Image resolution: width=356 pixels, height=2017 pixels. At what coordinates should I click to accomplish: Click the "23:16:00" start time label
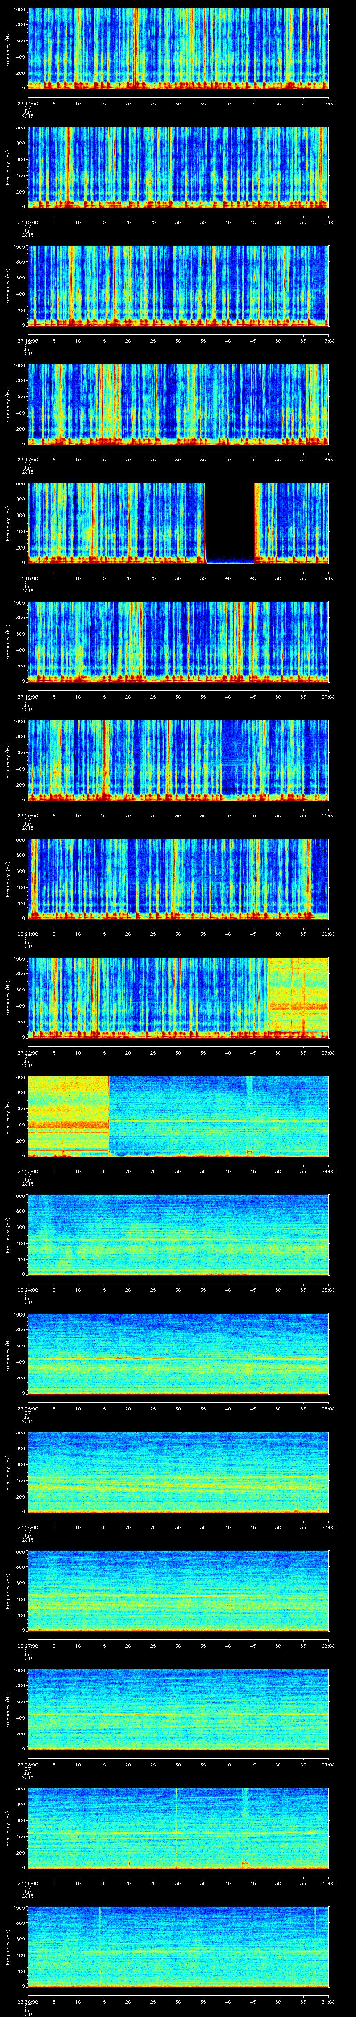point(27,341)
